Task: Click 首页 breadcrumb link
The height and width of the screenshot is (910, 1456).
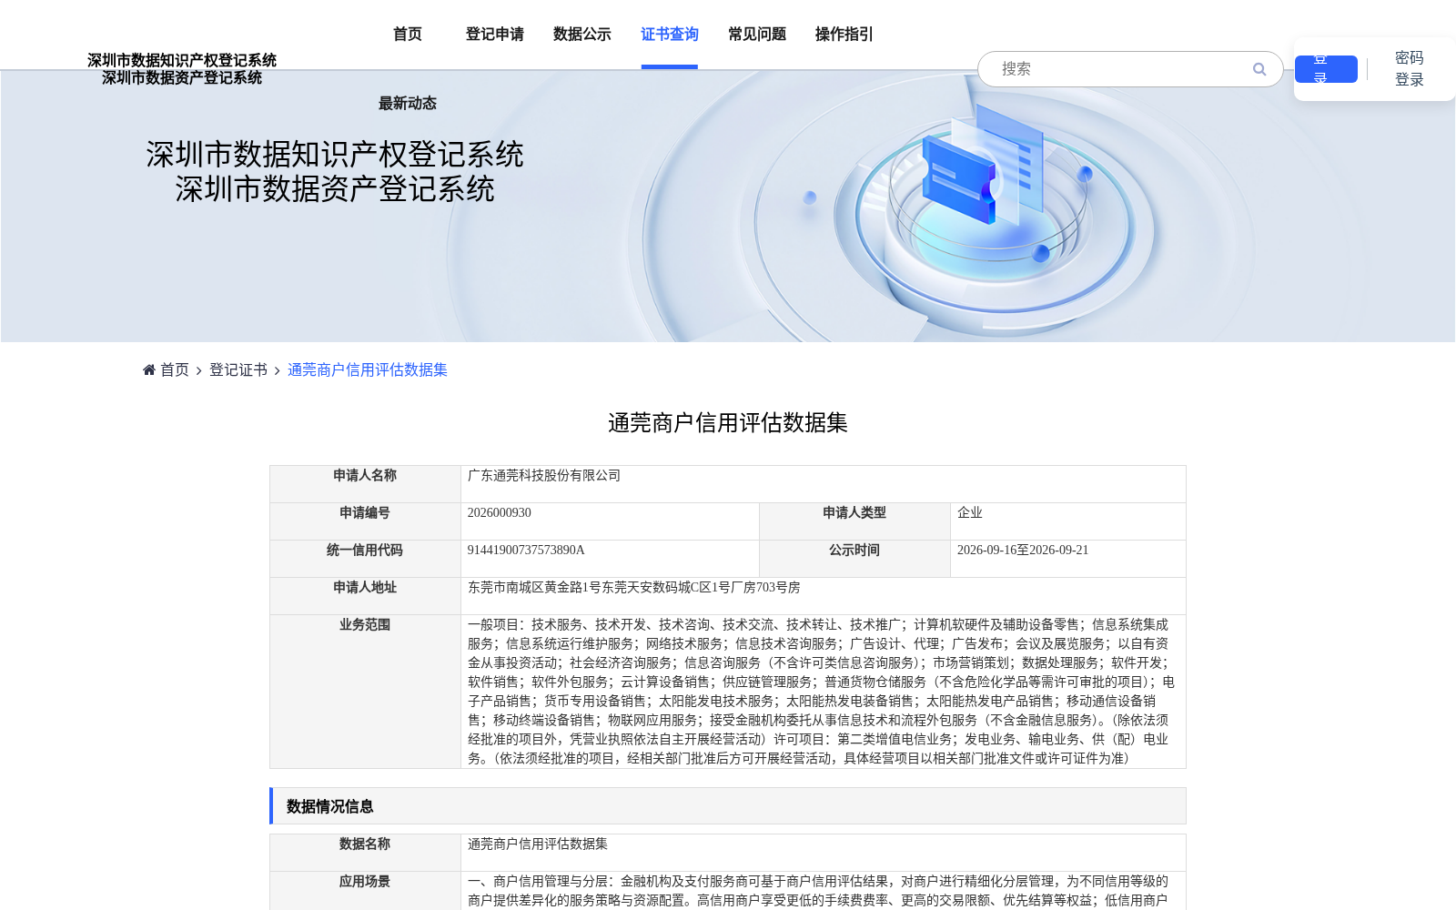Action: tap(175, 369)
